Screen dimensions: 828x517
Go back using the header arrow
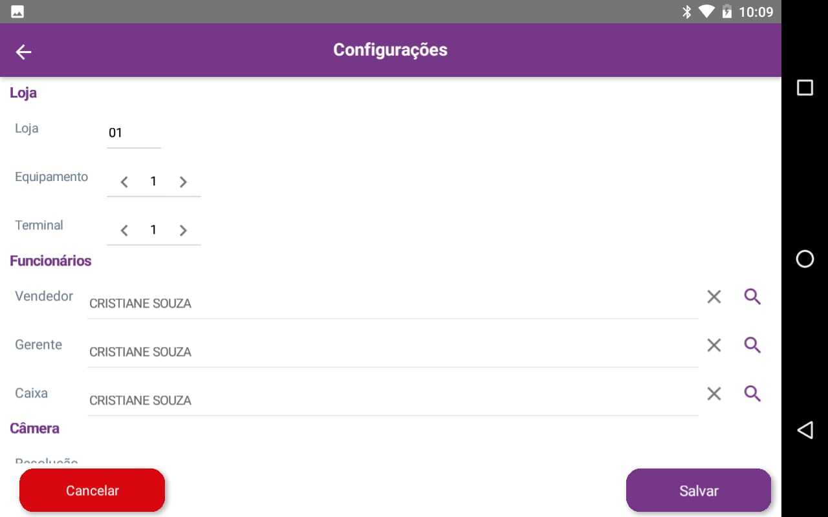24,52
